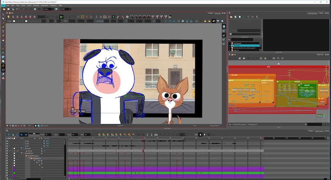The height and width of the screenshot is (180, 331).
Task: Click the Library search input field
Action: pyautogui.click(x=242, y=39)
